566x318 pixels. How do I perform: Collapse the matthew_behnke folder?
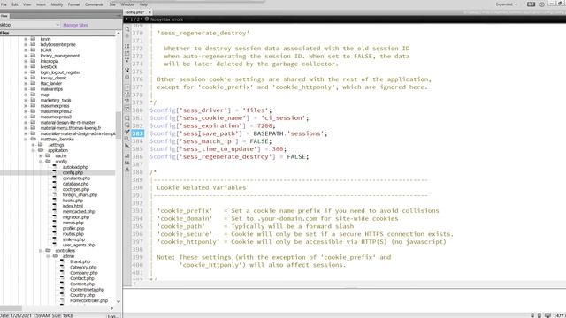pos(26,139)
